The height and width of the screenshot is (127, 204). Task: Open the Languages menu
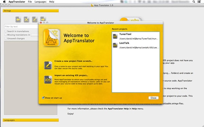(x=40, y=2)
